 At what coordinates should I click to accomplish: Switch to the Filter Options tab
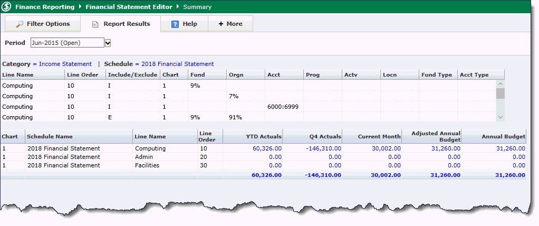[42, 24]
